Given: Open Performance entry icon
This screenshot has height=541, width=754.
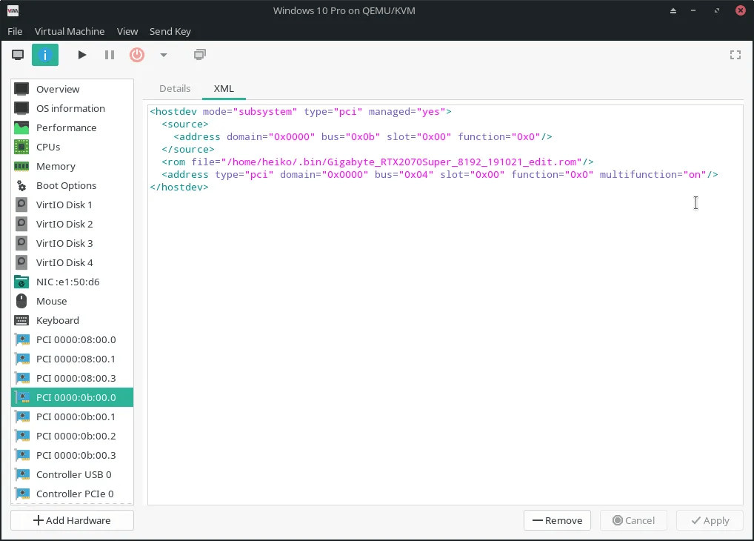Looking at the screenshot, I should (21, 127).
